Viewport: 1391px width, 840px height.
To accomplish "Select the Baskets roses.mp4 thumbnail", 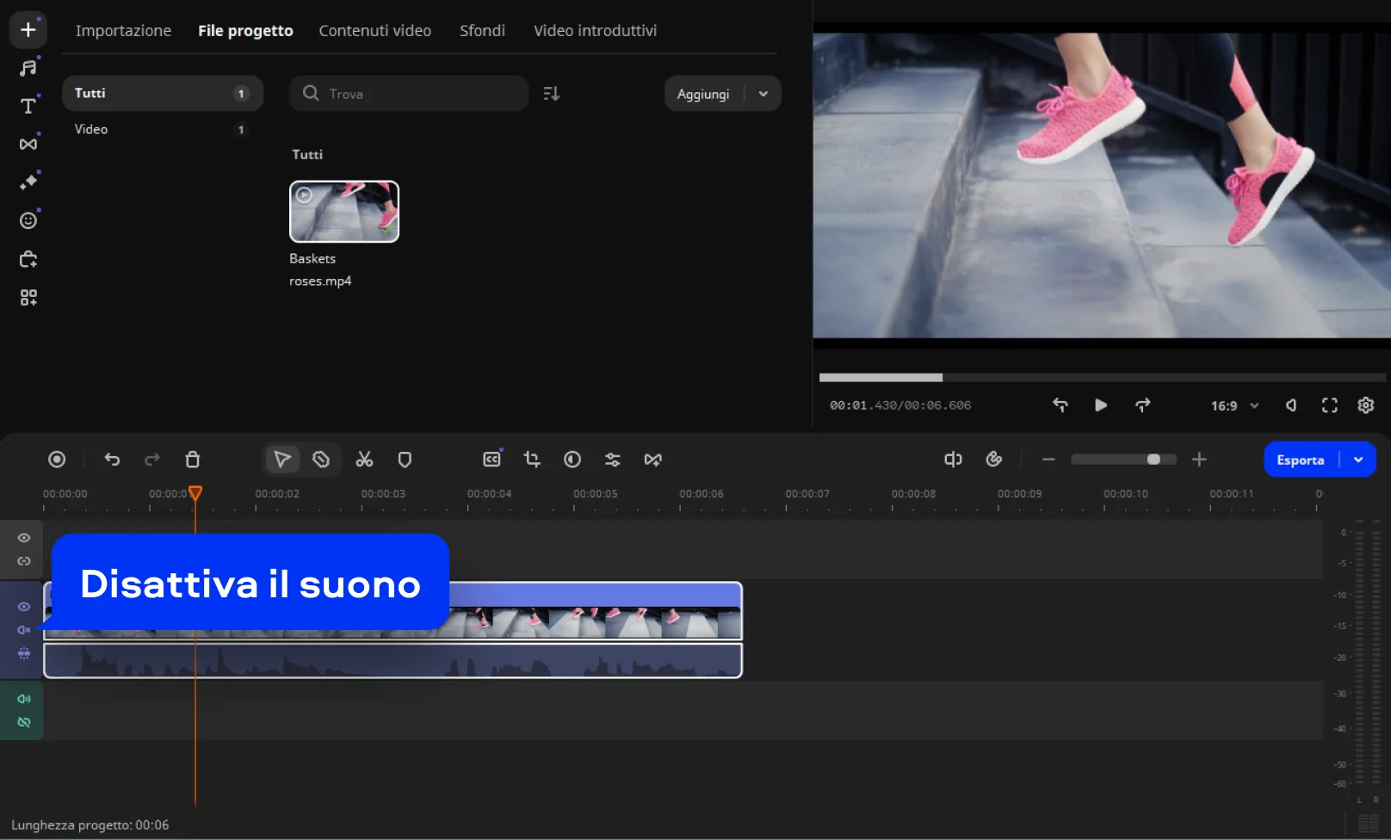I will pyautogui.click(x=344, y=212).
